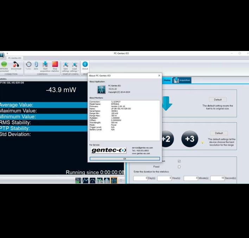The height and width of the screenshot is (238, 249).
Task: Click the Zero control icon
Action: (36, 64)
